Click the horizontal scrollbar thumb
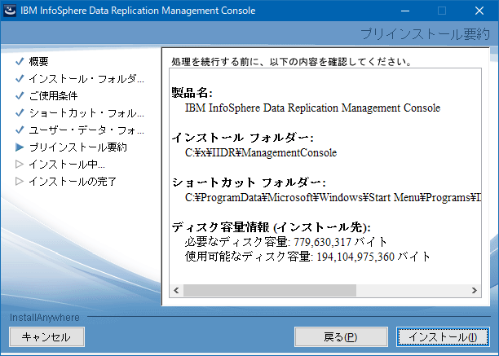Image resolution: width=499 pixels, height=356 pixels. coord(270,290)
